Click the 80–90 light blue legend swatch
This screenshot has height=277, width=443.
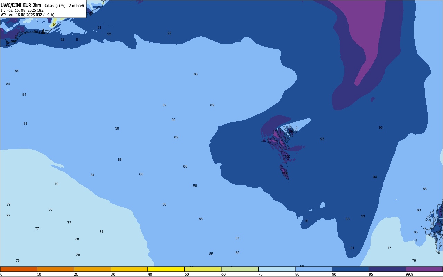coord(314,269)
